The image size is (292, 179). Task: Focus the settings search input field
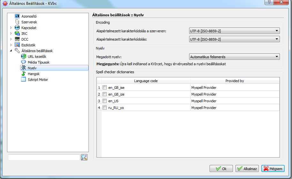44,157
